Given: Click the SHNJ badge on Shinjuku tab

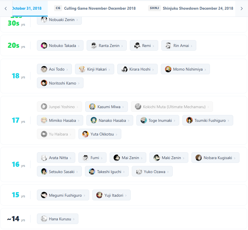Looking at the screenshot, I should click(x=155, y=8).
